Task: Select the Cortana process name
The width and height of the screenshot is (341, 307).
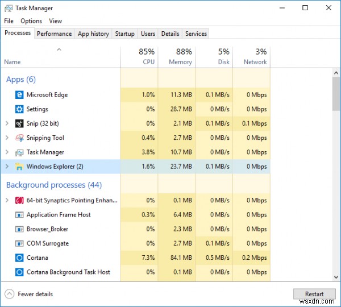Action: [x=37, y=258]
